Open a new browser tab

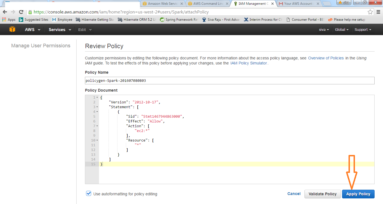click(327, 4)
